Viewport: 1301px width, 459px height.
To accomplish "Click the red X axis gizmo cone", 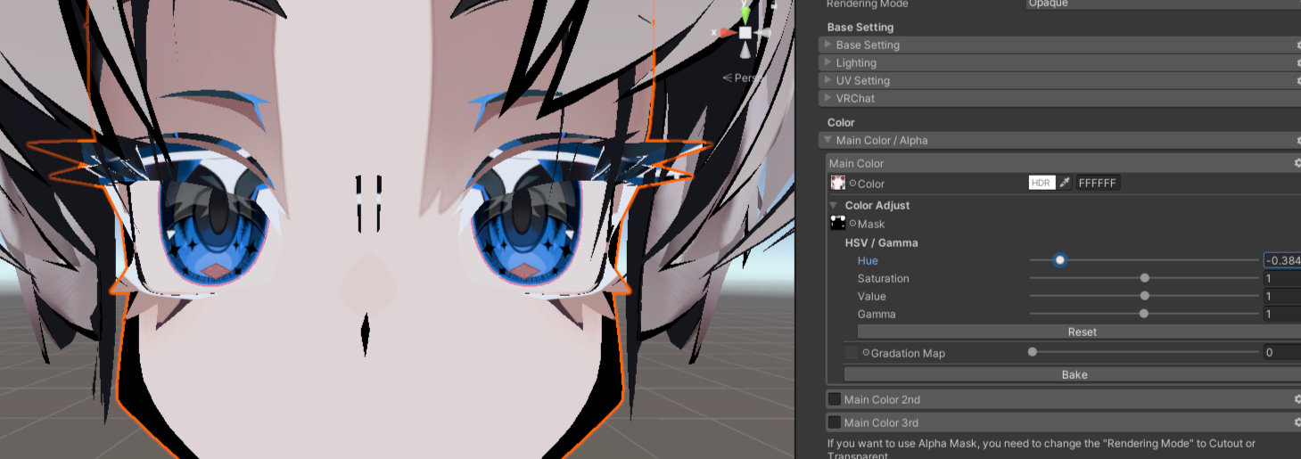I will (x=728, y=32).
